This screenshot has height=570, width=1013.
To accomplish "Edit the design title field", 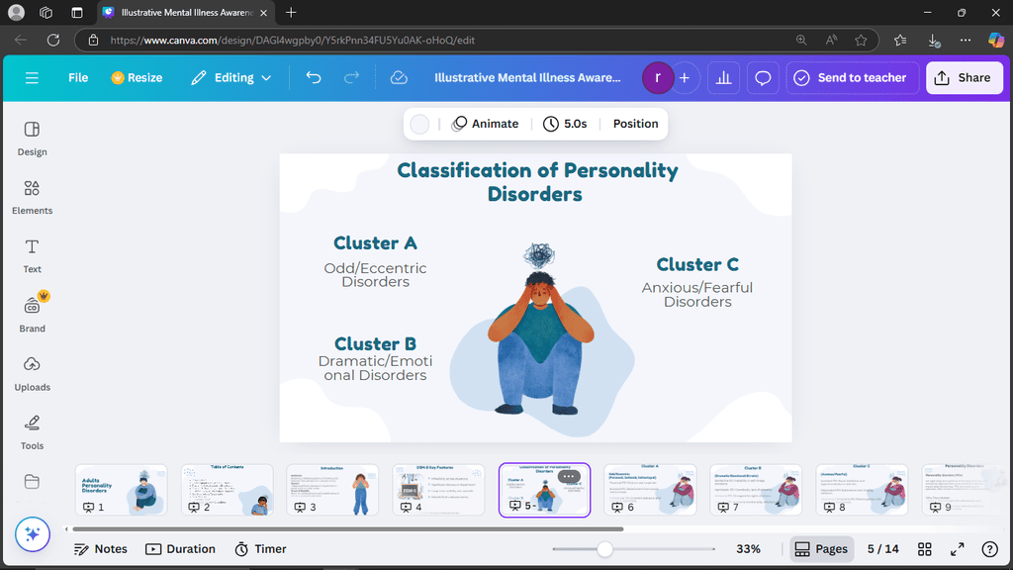I will (527, 77).
